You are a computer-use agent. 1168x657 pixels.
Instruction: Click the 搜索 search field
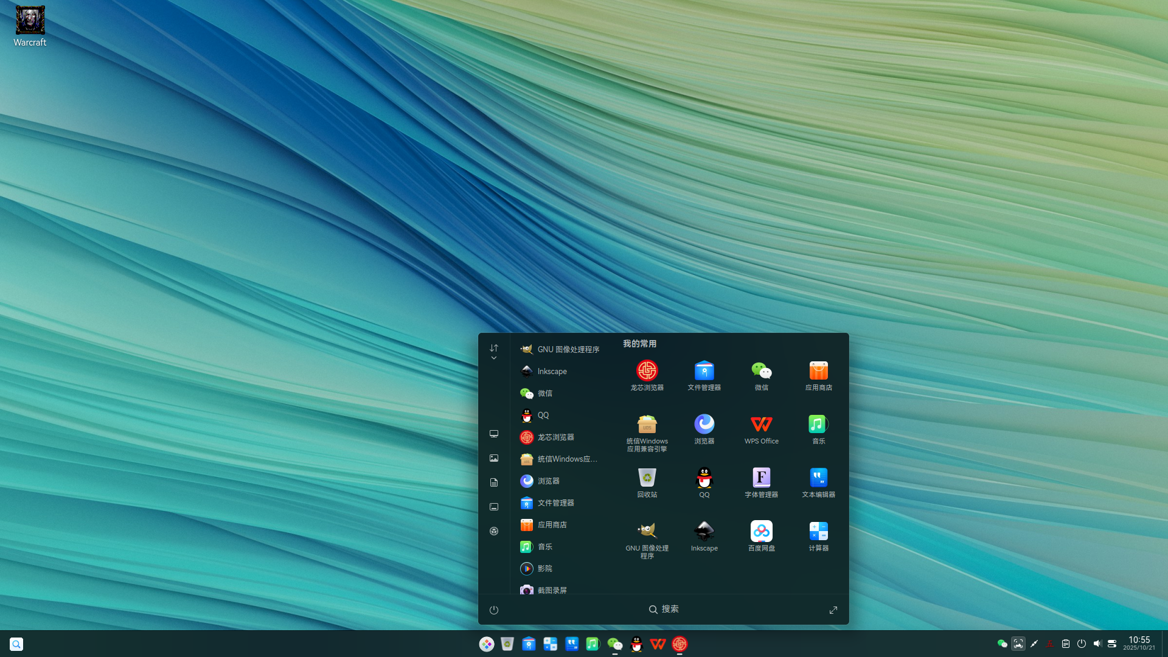[x=664, y=609]
